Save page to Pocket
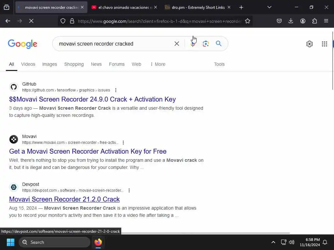The height and width of the screenshot is (250, 334). click(x=279, y=21)
